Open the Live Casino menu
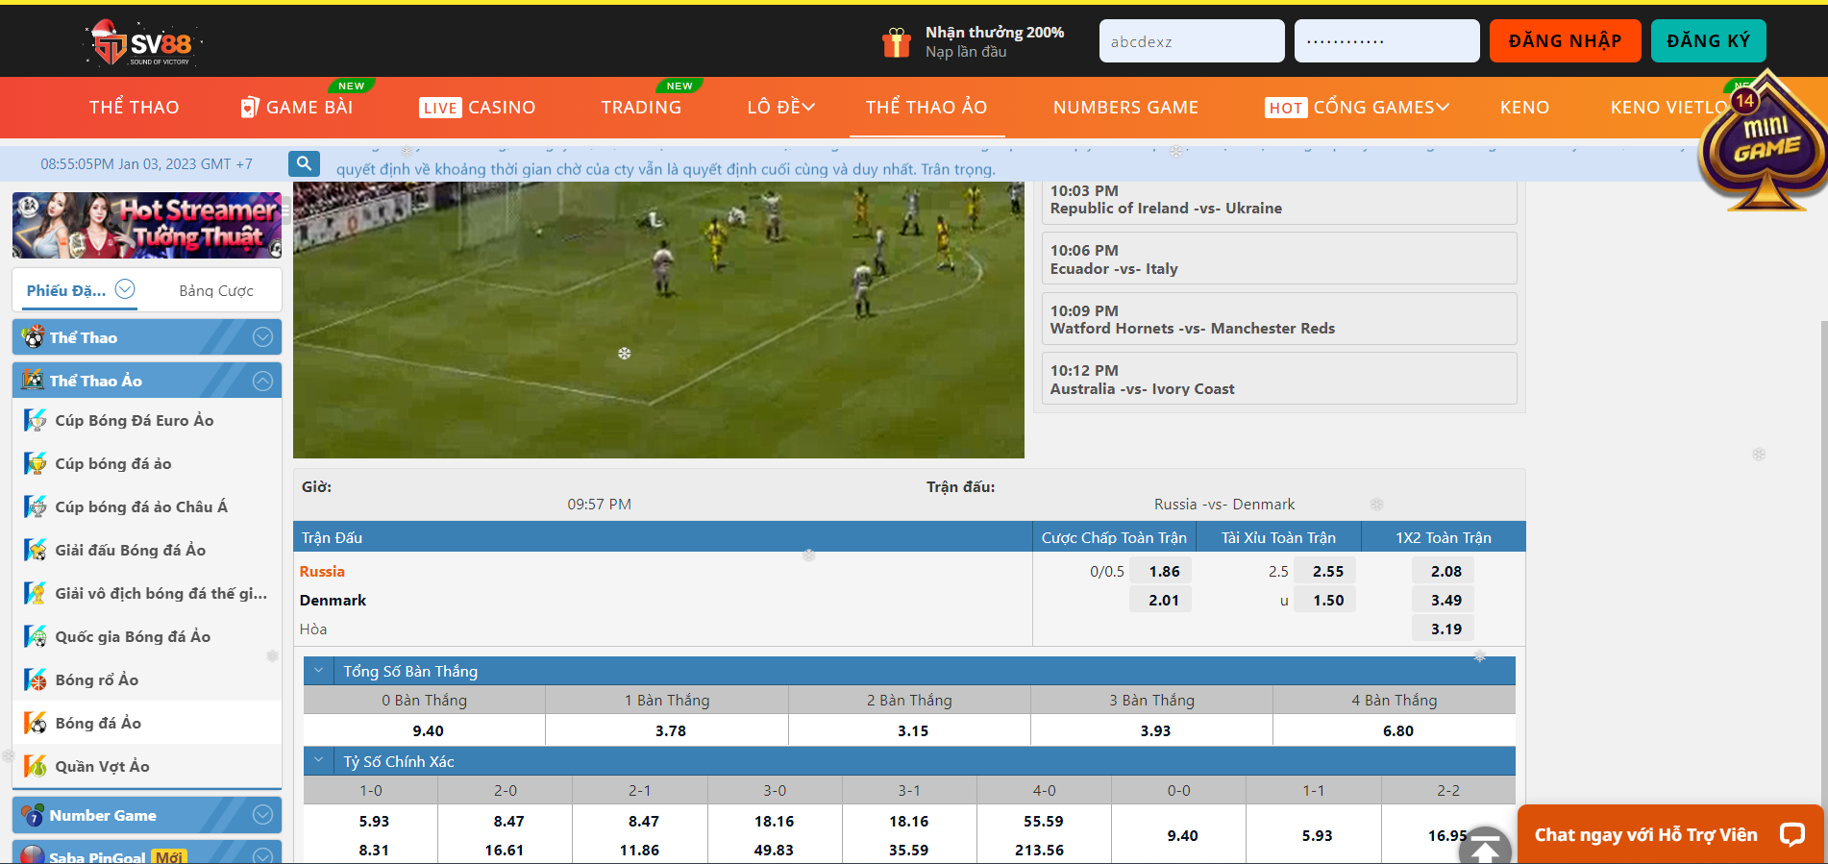The height and width of the screenshot is (864, 1828). pos(478,107)
